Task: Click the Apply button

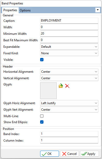Action: click(89, 154)
